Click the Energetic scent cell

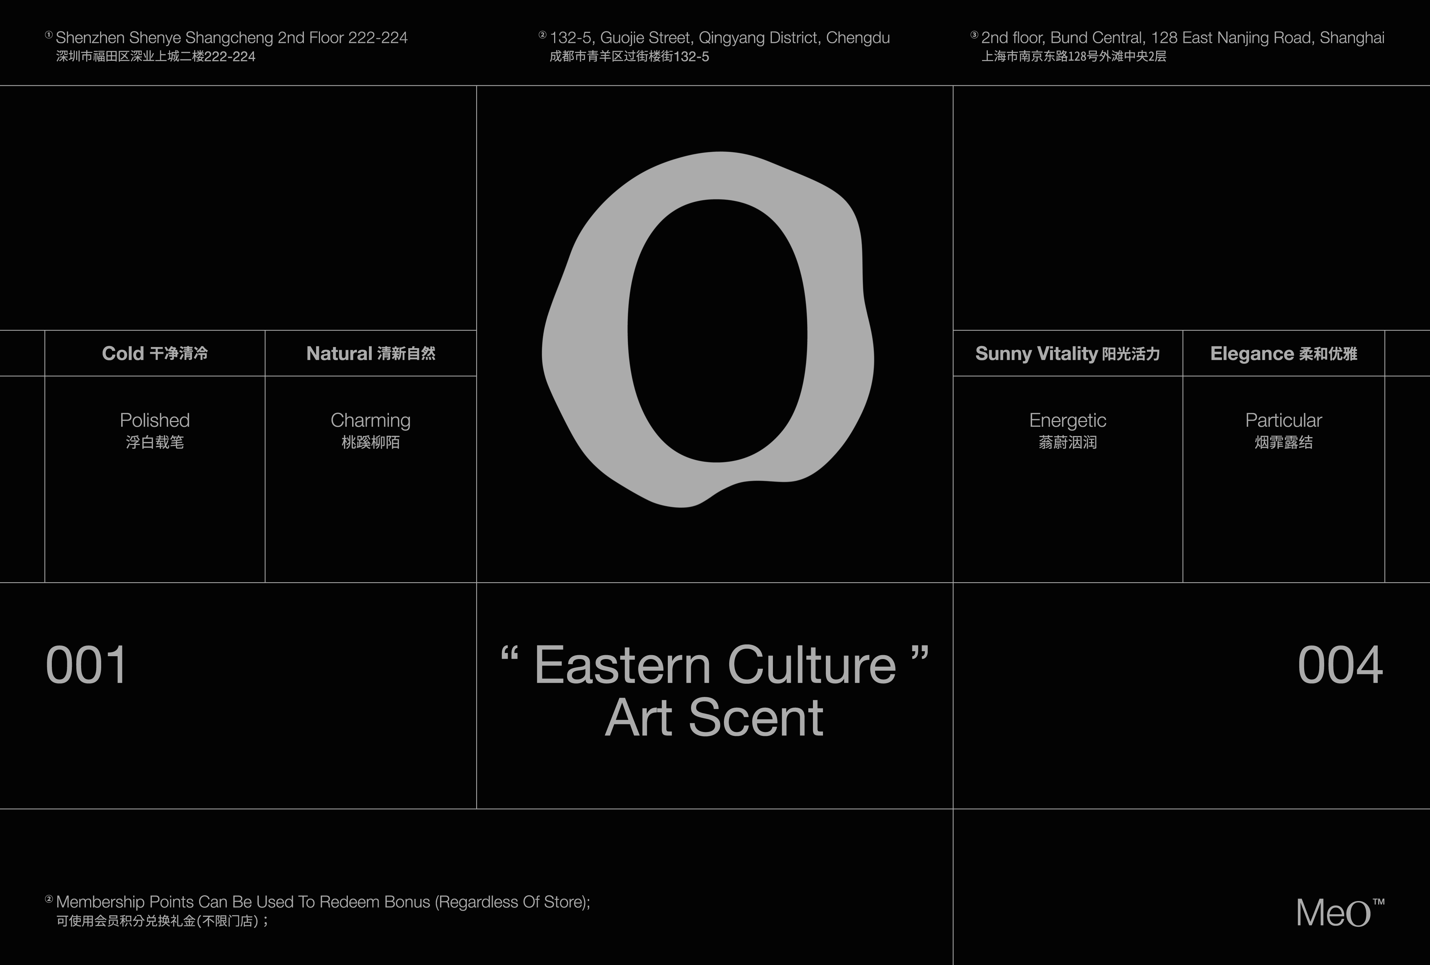pos(1067,430)
